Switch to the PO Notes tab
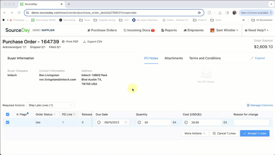 point(151,58)
